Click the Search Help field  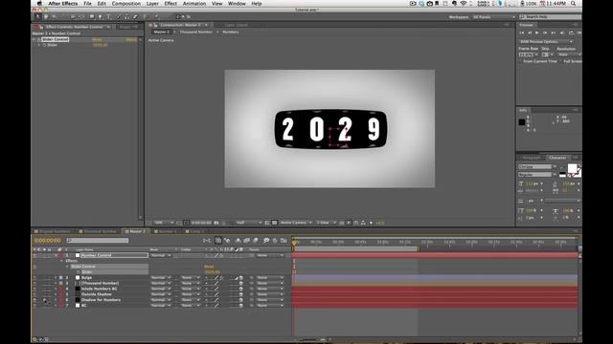(x=551, y=17)
